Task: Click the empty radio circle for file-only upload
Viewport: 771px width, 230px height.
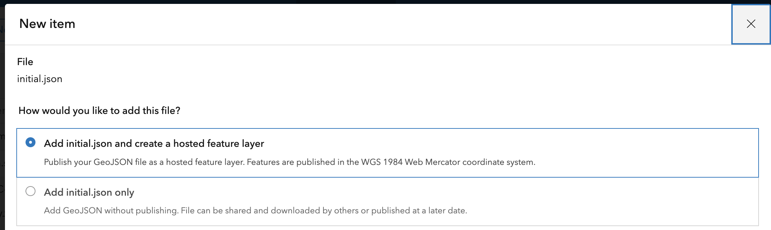Action: (31, 191)
